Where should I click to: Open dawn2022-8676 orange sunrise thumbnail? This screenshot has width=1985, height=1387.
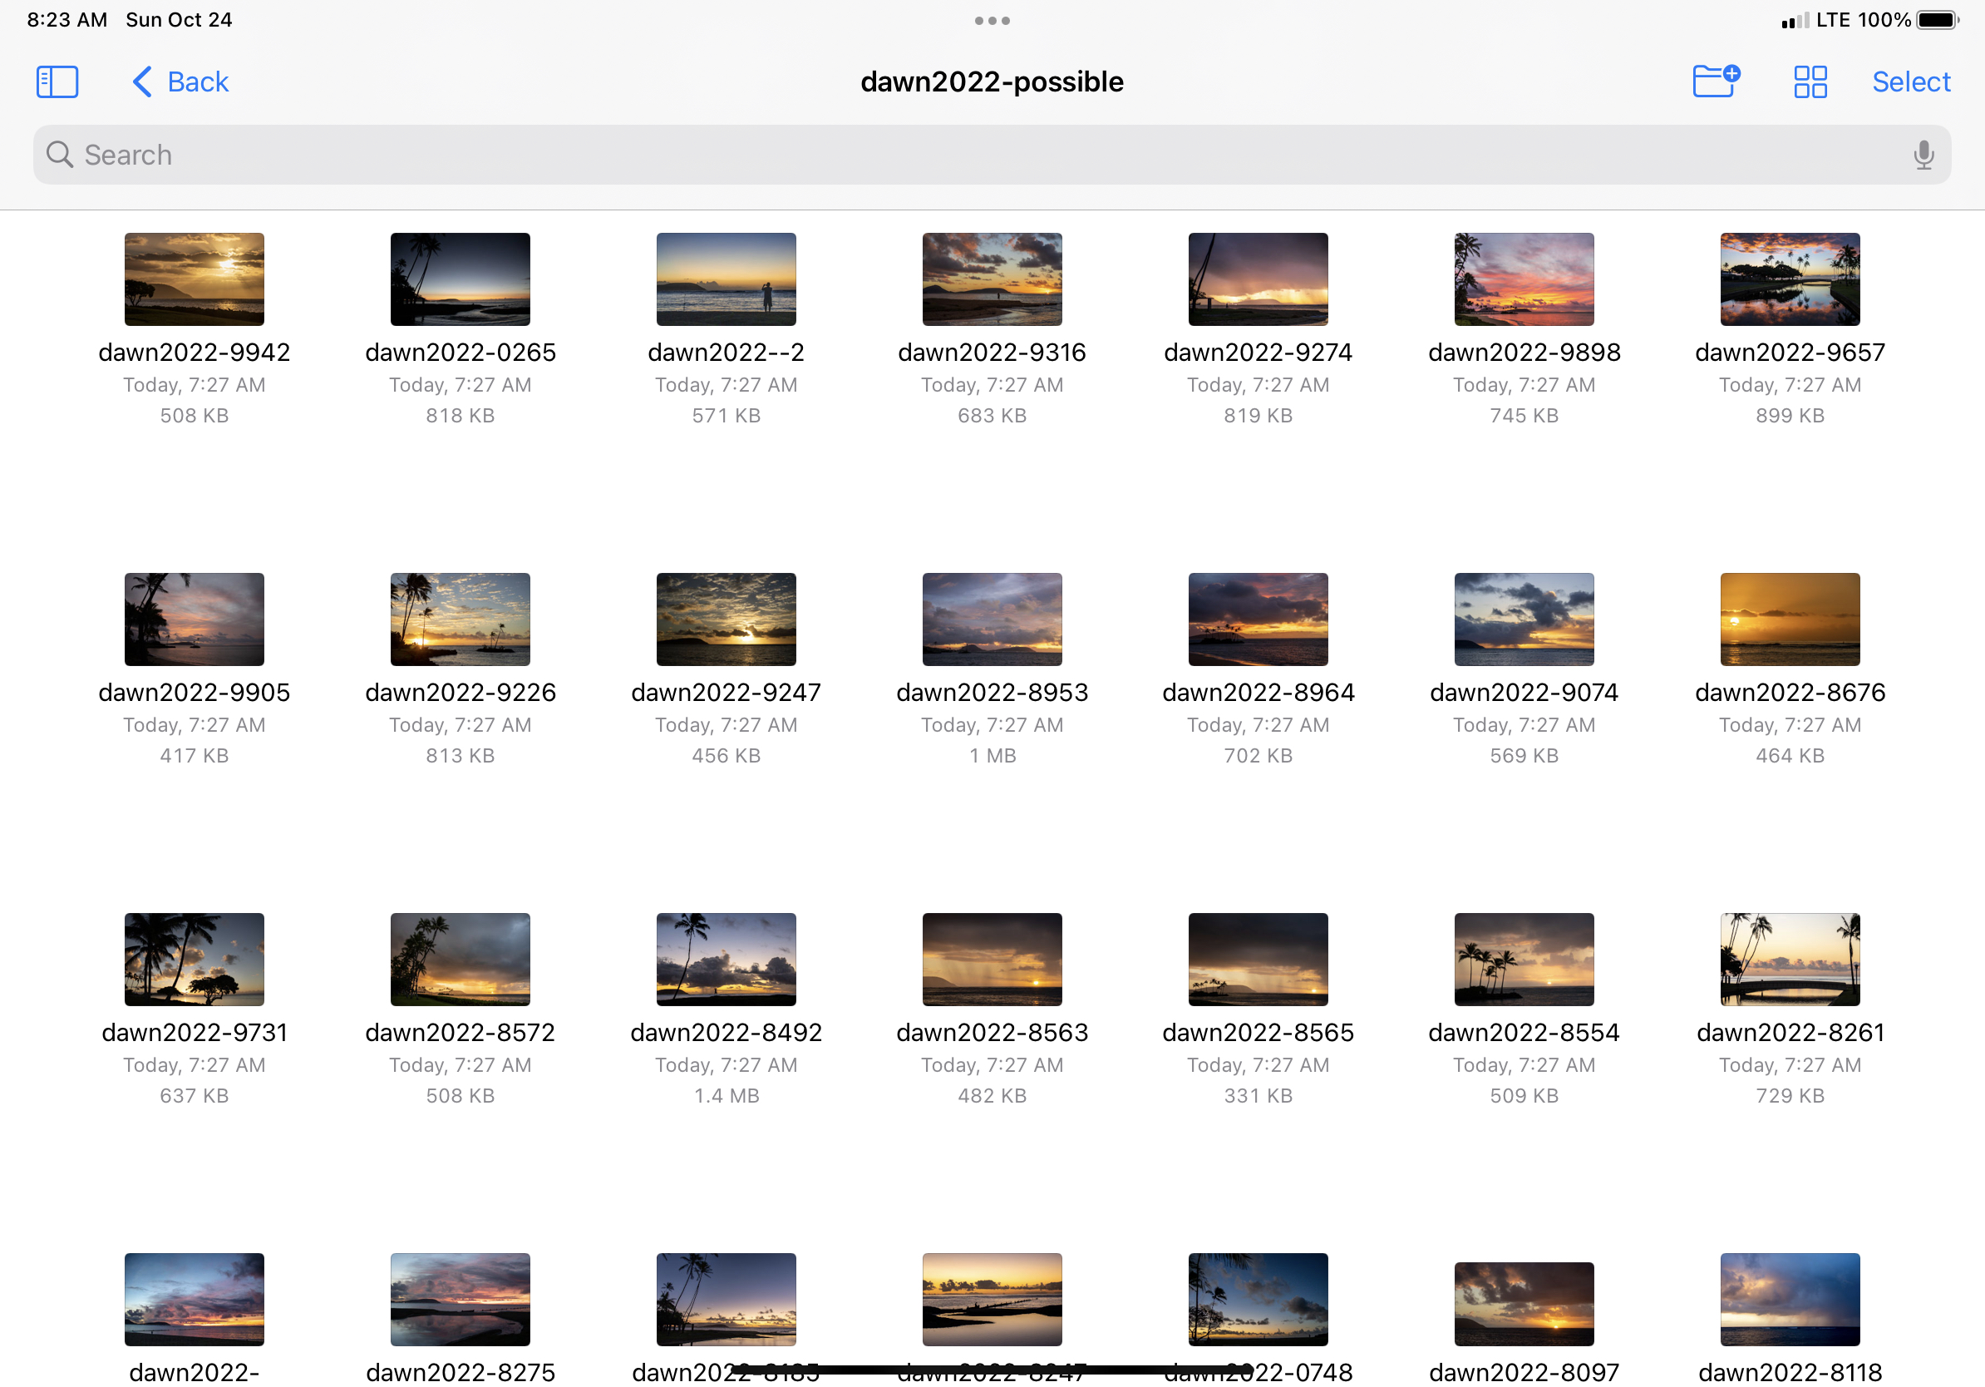click(x=1789, y=619)
